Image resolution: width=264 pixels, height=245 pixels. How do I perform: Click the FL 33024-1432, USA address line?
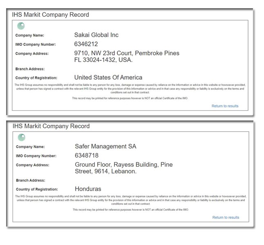[103, 60]
